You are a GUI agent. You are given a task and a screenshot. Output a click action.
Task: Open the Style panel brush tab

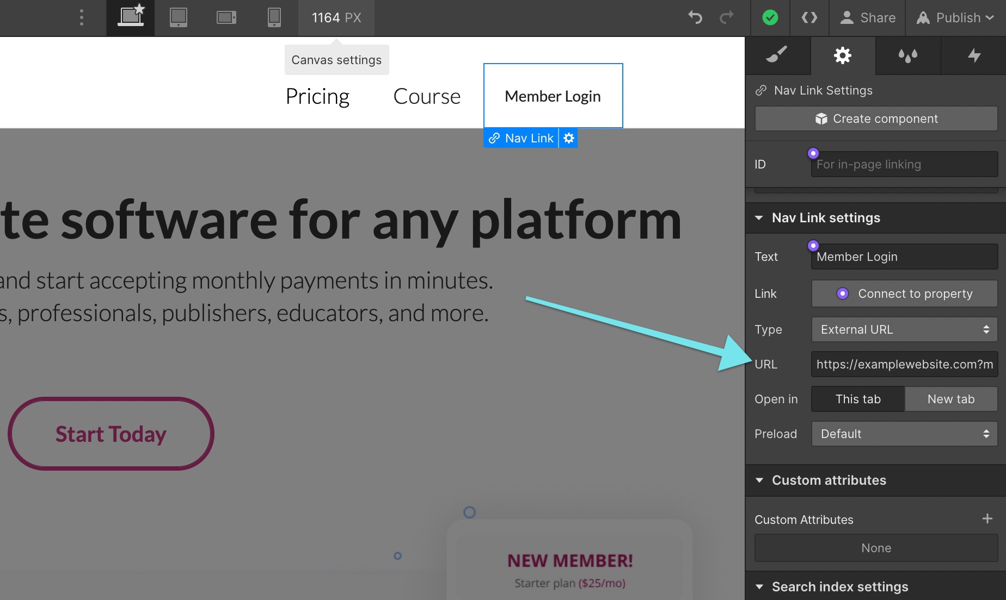[x=777, y=55]
